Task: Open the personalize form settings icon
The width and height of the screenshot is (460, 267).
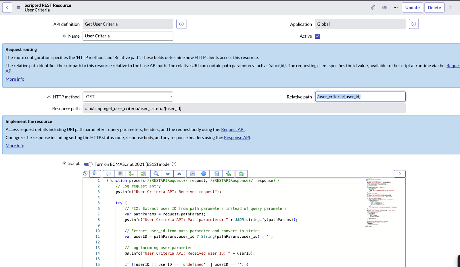Action: click(x=384, y=7)
